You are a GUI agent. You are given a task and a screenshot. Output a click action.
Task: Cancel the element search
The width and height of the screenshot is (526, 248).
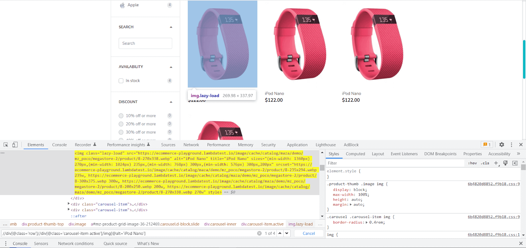[x=309, y=233]
